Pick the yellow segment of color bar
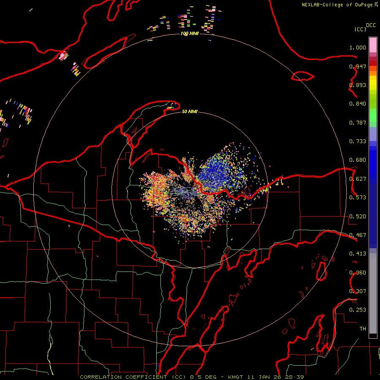This screenshot has height=380, width=380. [373, 83]
